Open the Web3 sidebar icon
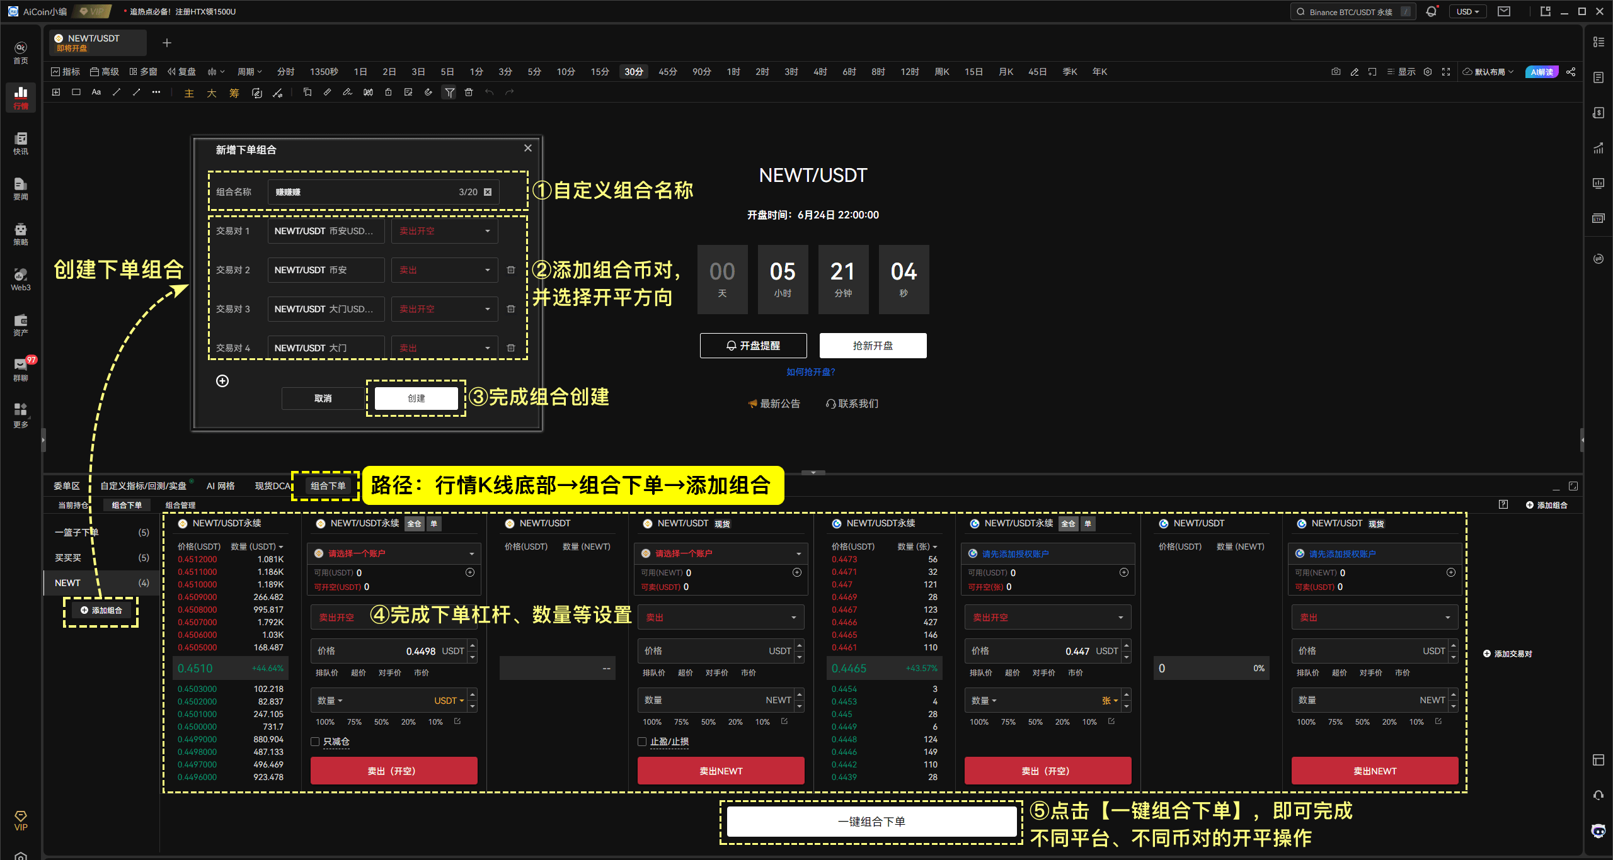The height and width of the screenshot is (860, 1613). tap(21, 279)
